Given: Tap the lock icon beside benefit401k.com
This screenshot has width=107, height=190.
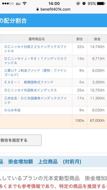Looking at the screenshot, I should pos(38,9).
